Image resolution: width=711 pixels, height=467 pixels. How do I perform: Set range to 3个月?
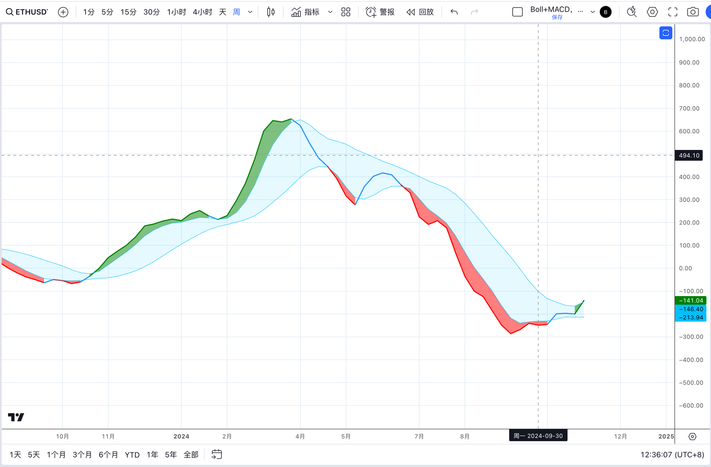point(82,455)
